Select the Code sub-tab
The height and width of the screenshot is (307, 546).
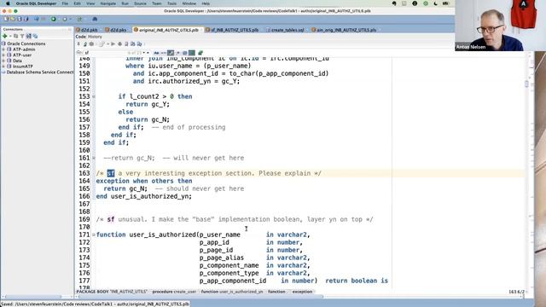click(x=80, y=37)
